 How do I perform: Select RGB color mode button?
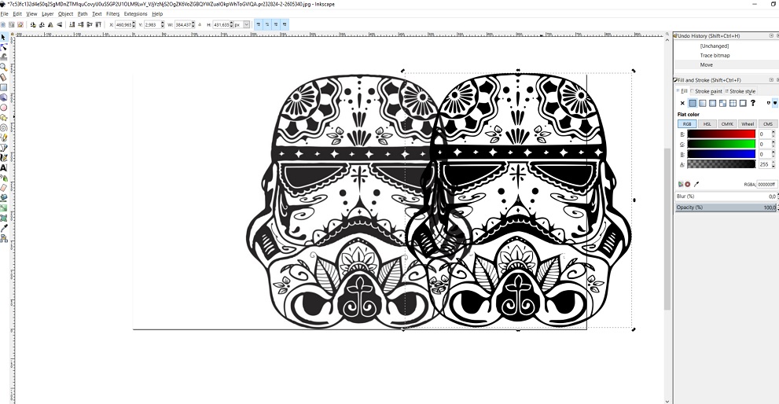pyautogui.click(x=687, y=123)
